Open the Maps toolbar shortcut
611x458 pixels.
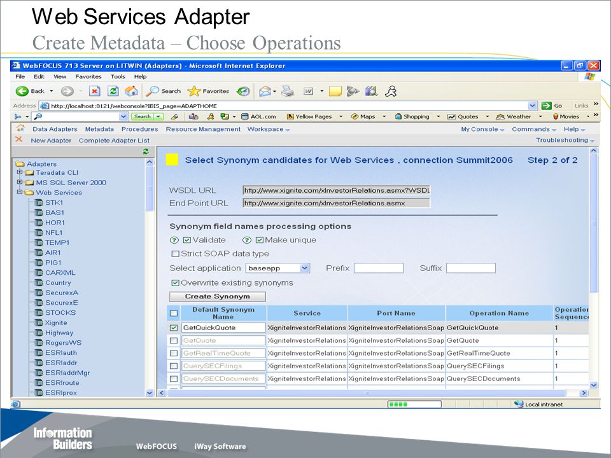363,116
